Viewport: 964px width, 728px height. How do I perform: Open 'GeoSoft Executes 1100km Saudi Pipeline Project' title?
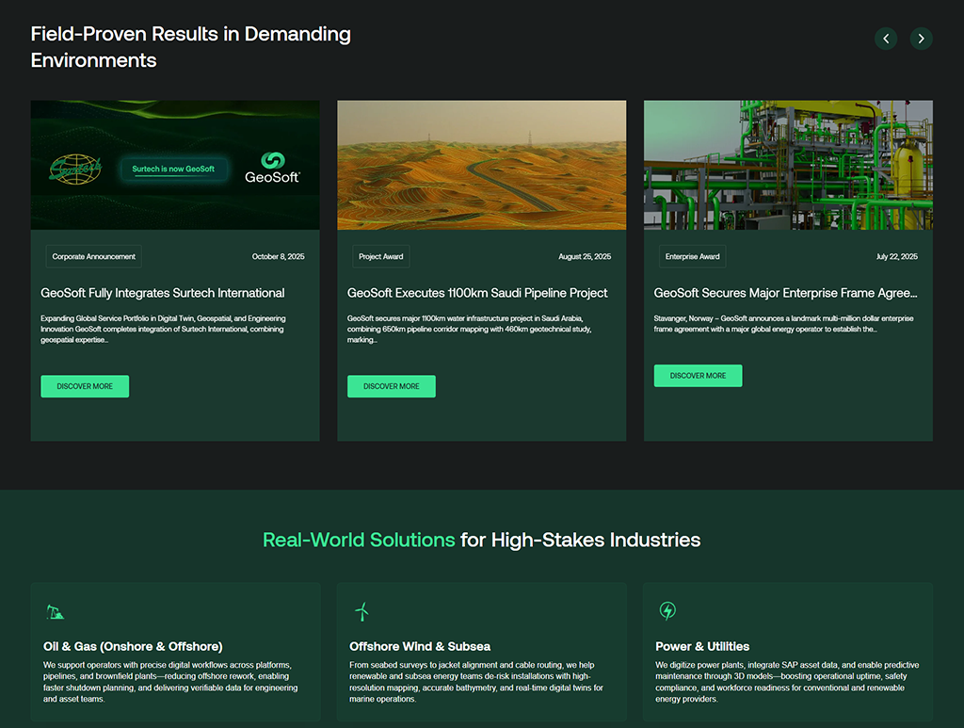pos(477,293)
